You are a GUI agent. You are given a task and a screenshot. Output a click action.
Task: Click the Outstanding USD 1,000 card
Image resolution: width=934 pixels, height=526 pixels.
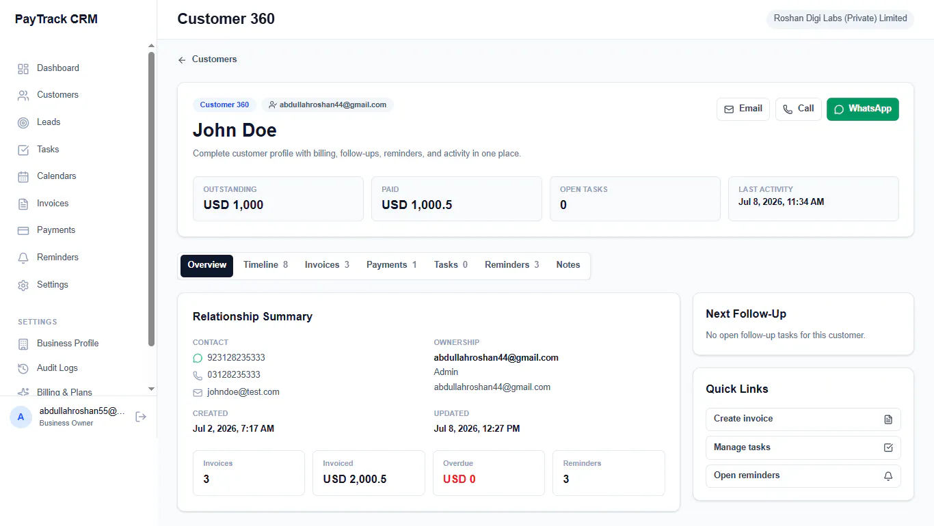pos(278,199)
